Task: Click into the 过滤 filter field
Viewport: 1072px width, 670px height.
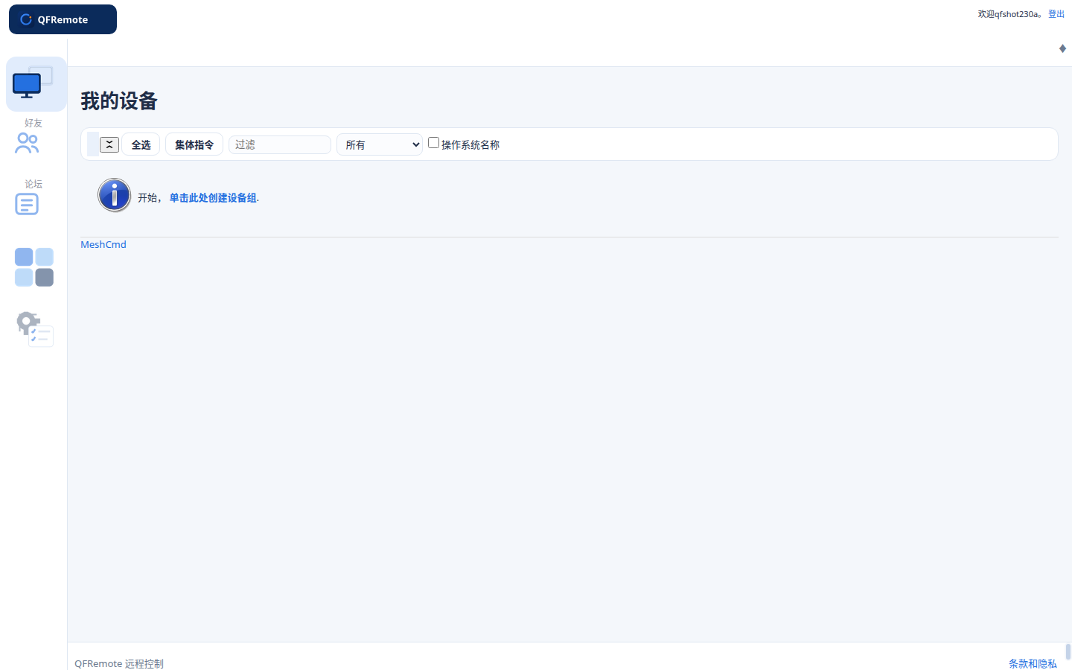Action: click(280, 144)
